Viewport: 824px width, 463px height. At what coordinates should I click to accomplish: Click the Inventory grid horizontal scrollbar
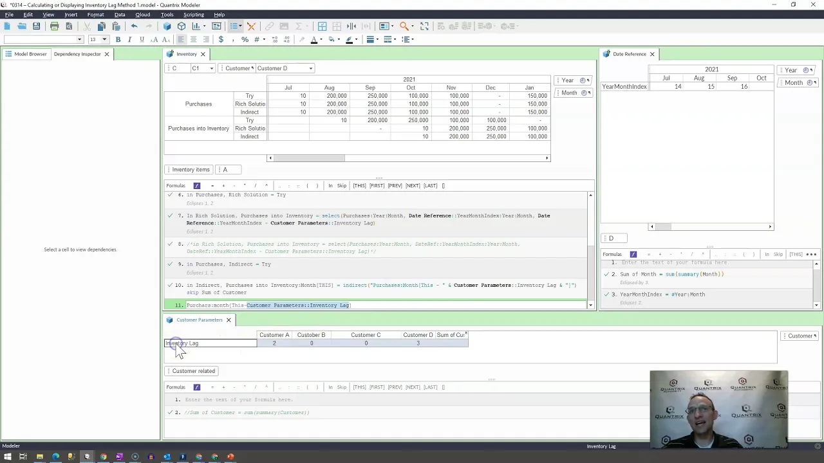(x=409, y=158)
